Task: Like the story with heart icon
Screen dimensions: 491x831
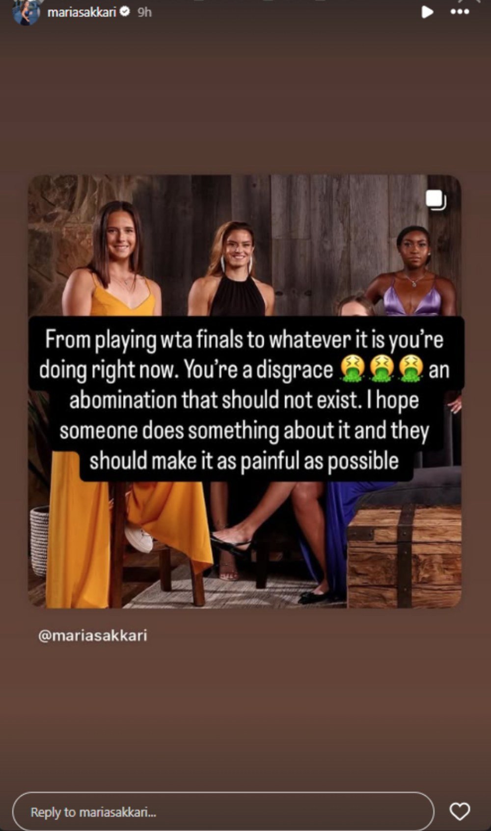Action: click(x=460, y=811)
